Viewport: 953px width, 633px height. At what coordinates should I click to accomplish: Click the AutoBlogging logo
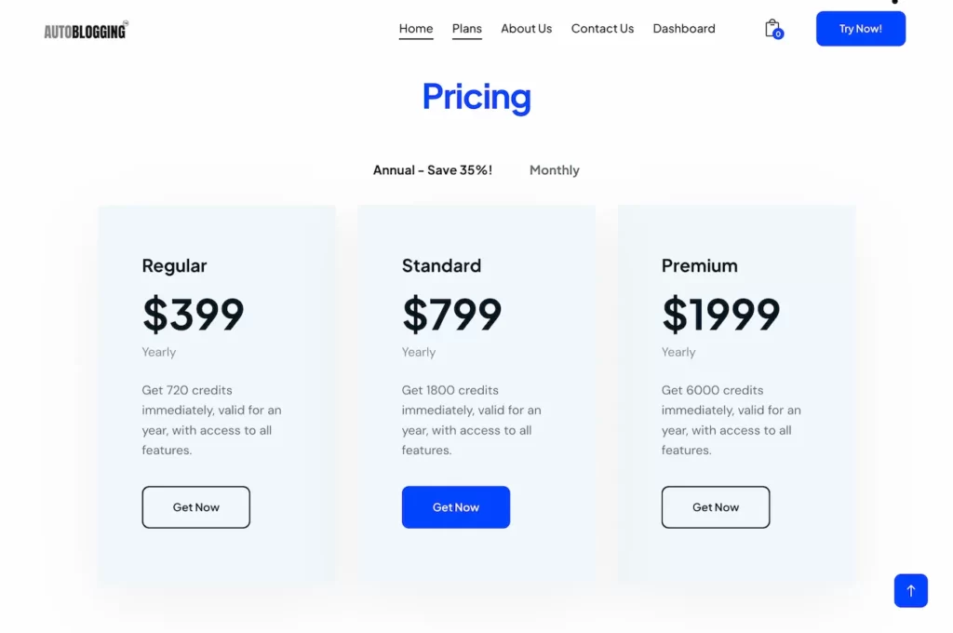(85, 30)
